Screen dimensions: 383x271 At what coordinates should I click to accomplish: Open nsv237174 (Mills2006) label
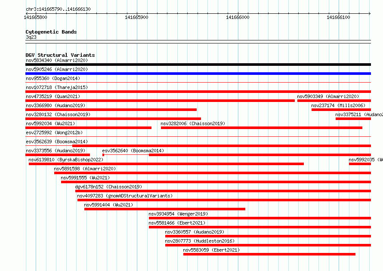click(338, 105)
